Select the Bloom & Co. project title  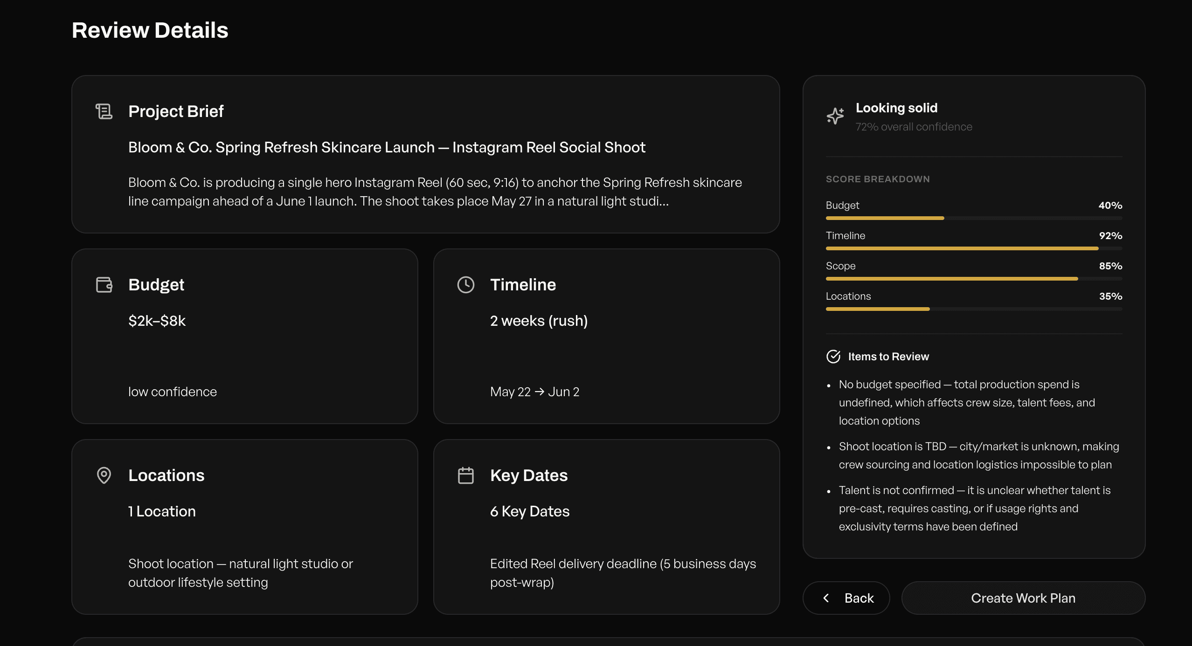click(x=387, y=147)
